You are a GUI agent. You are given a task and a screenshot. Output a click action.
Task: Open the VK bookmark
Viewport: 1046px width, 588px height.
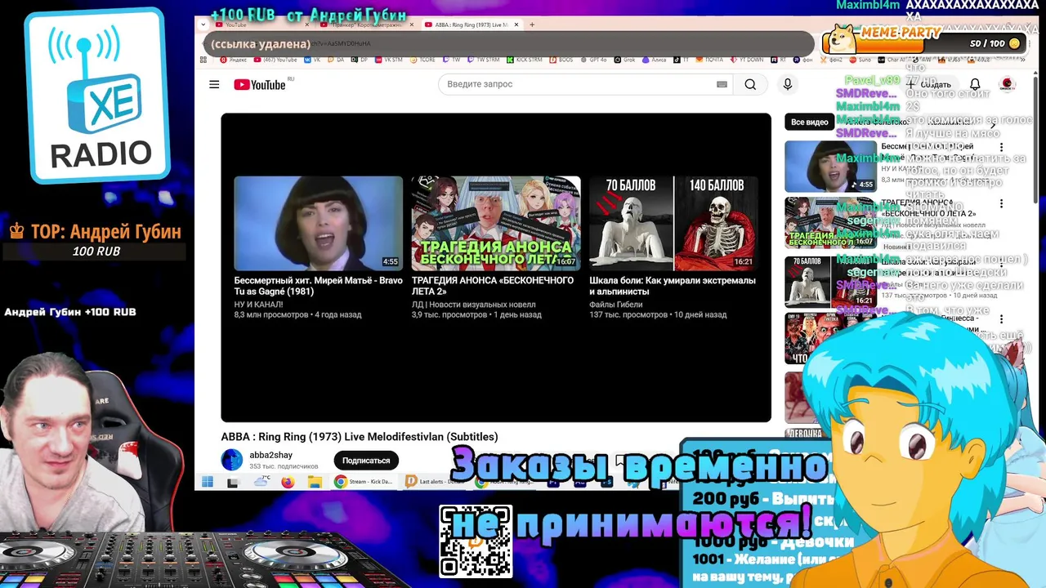pyautogui.click(x=312, y=60)
